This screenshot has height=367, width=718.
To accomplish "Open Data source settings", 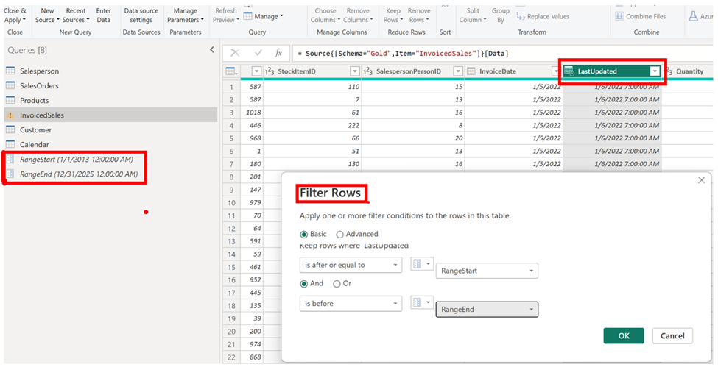I will 141,15.
